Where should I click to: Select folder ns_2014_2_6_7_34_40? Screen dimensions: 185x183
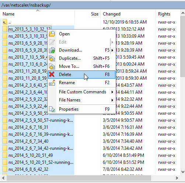[x=28, y=141]
